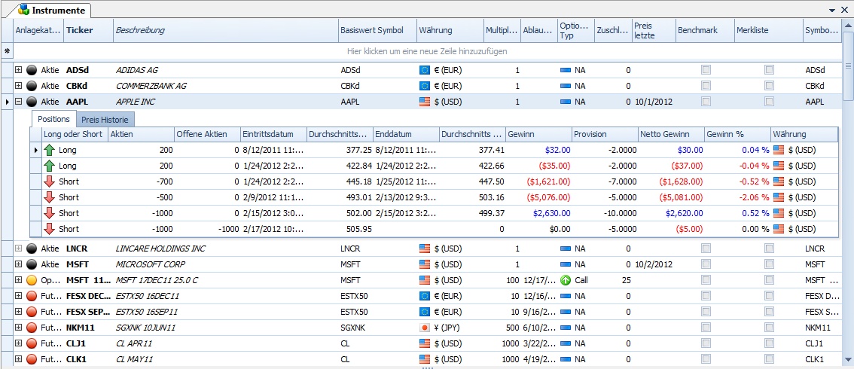Click the EU flag in the ADSd row
This screenshot has height=369, width=854.
pyautogui.click(x=424, y=70)
